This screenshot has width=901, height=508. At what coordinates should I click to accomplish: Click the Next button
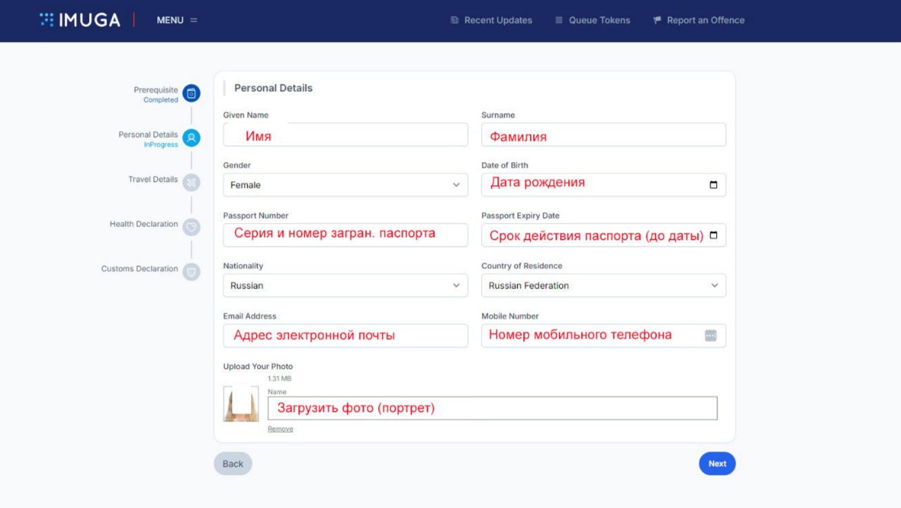point(717,463)
